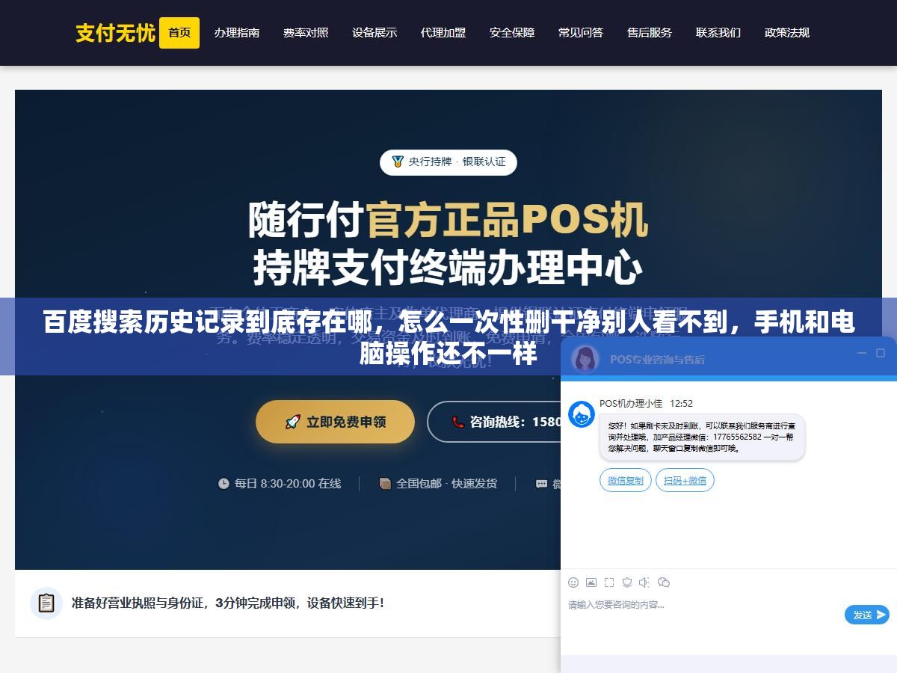897x673 pixels.
Task: Navigate to 常见问答
Action: 581,33
